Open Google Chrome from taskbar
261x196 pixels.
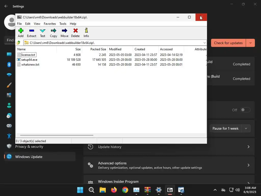[x=125, y=190]
